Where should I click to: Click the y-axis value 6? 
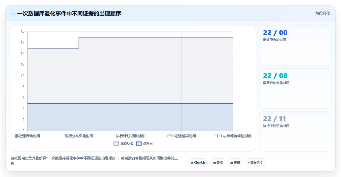[x=24, y=98]
